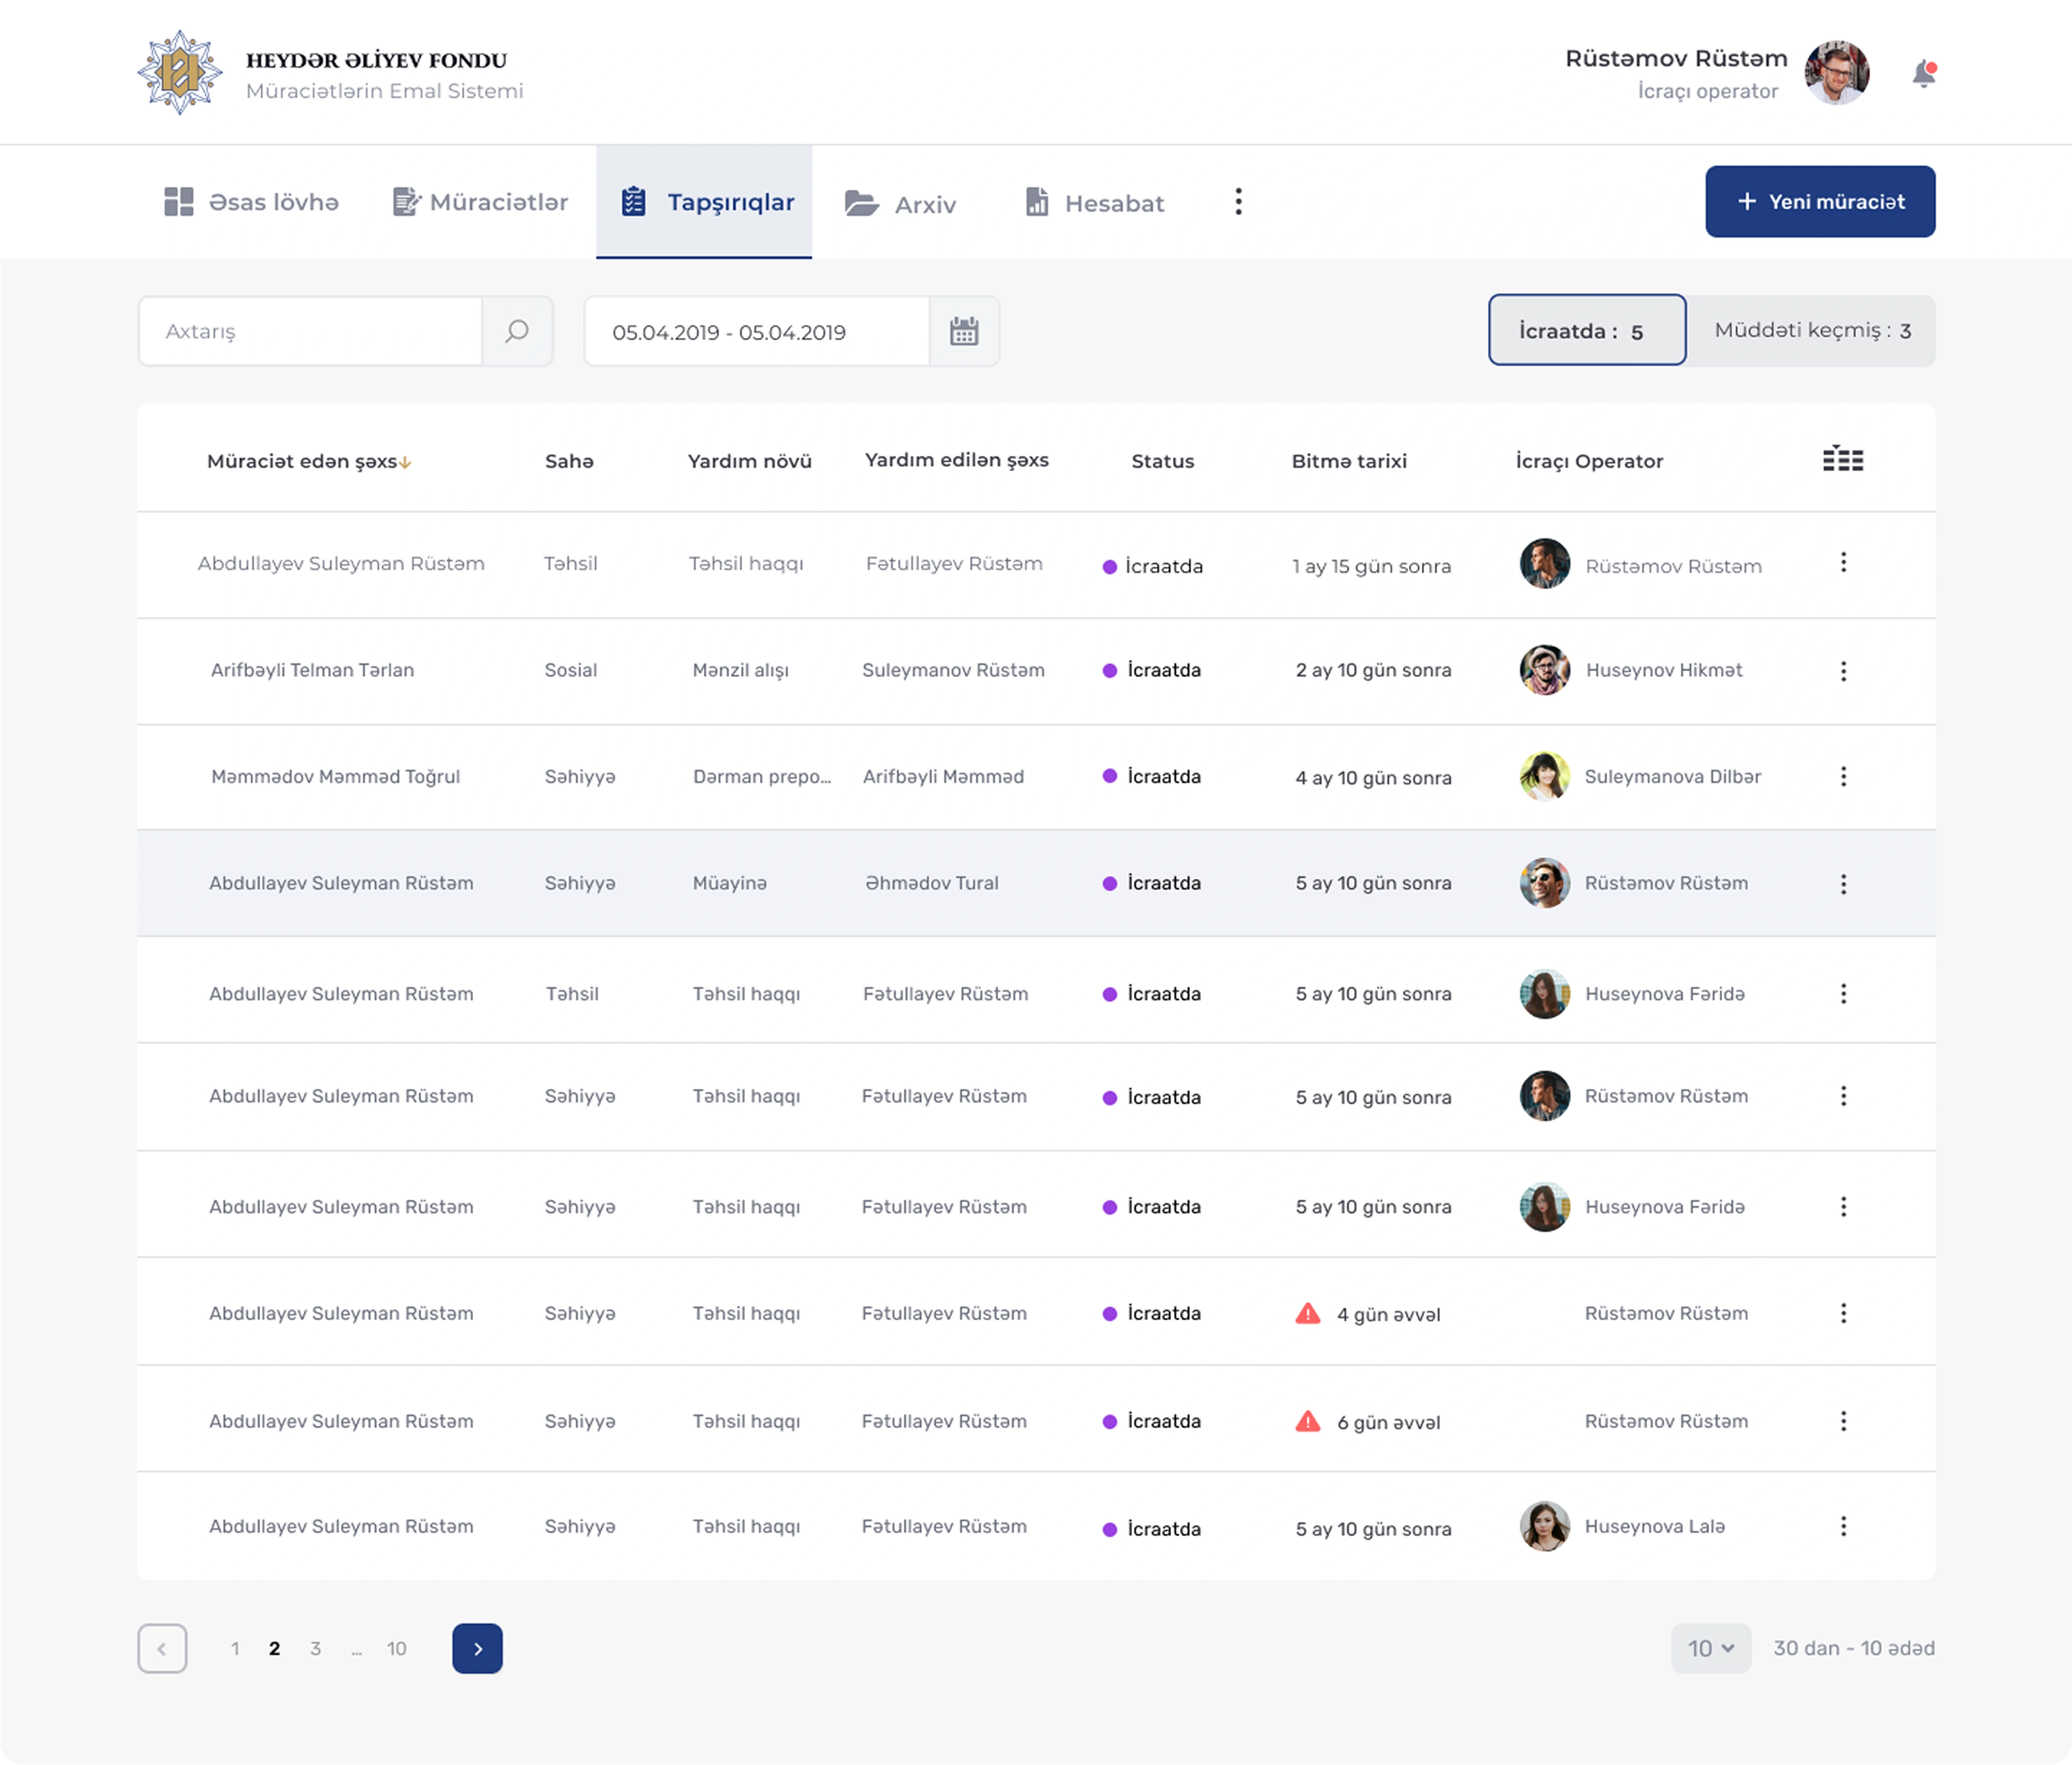Screen dimensions: 2072x1765
Task: Click the notification bell icon
Action: pyautogui.click(x=1923, y=74)
